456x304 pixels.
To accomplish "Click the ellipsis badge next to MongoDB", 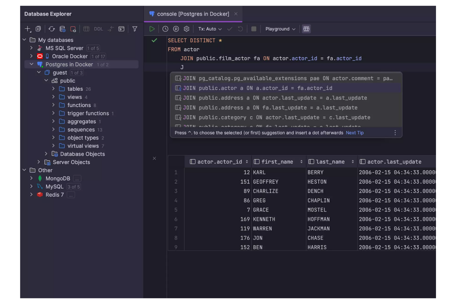I will 77,179.
